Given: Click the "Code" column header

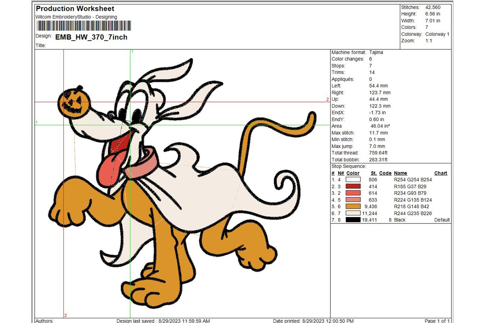Looking at the screenshot, I should [x=385, y=173].
